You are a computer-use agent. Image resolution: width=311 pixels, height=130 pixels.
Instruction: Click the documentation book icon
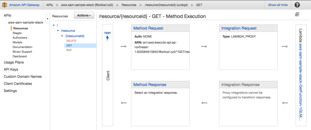tap(297, 14)
